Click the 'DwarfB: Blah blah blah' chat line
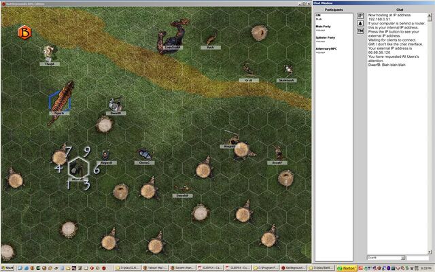 [387, 65]
